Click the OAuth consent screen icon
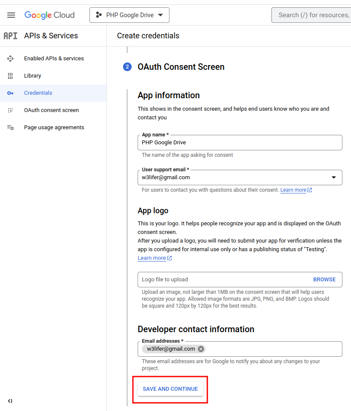The image size is (351, 411). coord(10,110)
